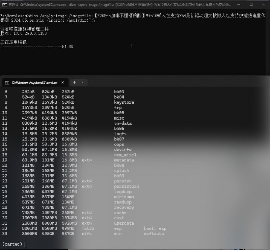The image size is (270, 250).
Task: Select the 'fat32' file system text
Action: coord(88,228)
